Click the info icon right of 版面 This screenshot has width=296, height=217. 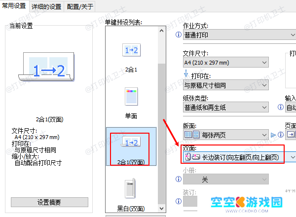(281, 135)
